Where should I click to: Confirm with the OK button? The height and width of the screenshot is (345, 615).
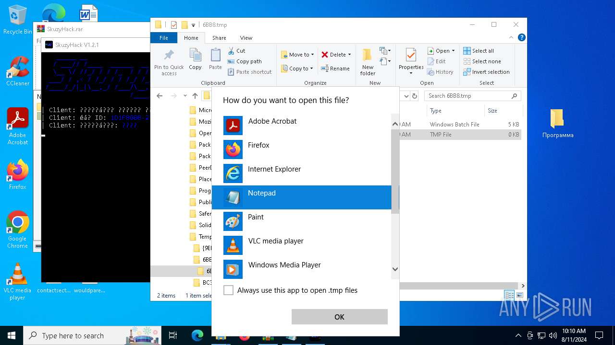coord(339,317)
